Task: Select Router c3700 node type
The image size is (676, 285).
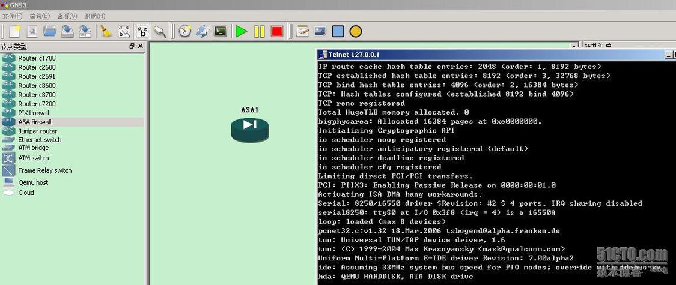Action: 72,94
